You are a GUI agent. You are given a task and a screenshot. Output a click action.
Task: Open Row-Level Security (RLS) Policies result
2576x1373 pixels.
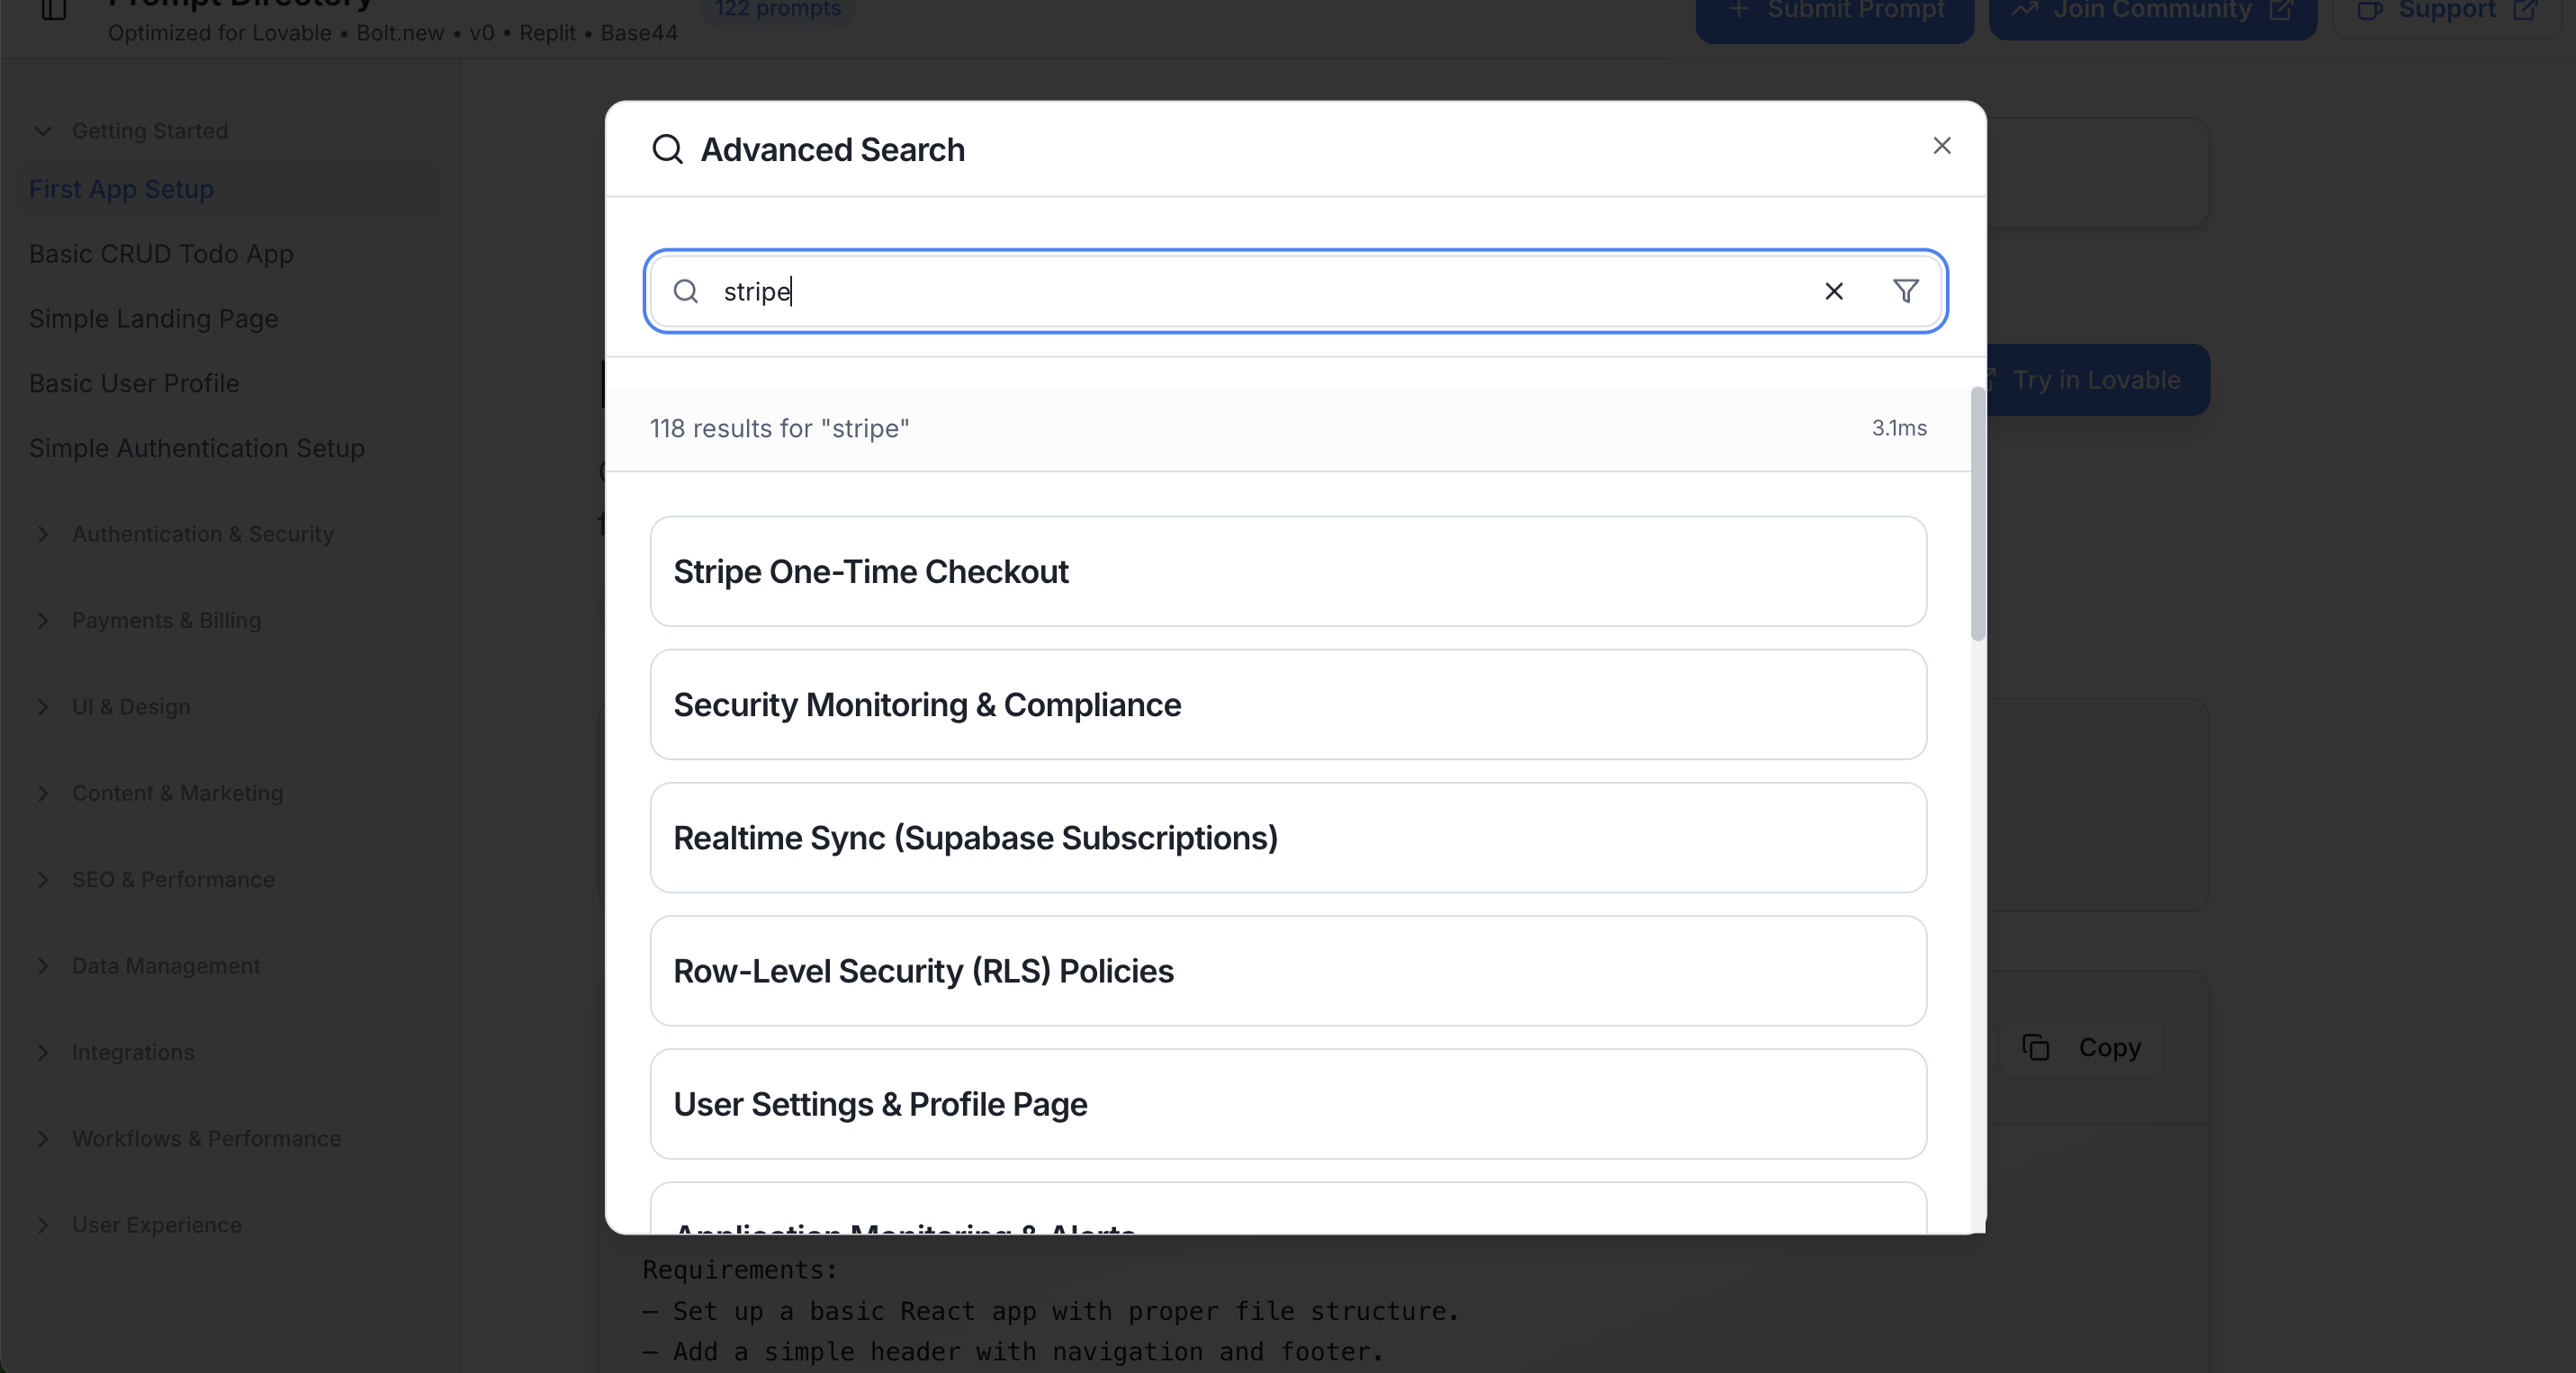(x=1288, y=970)
